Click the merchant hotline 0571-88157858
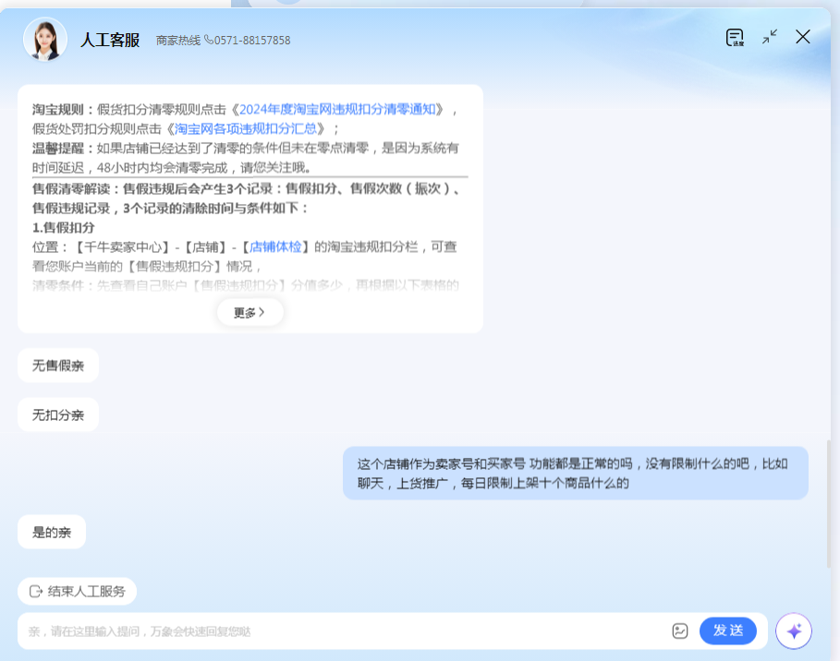The height and width of the screenshot is (661, 840). tap(223, 40)
